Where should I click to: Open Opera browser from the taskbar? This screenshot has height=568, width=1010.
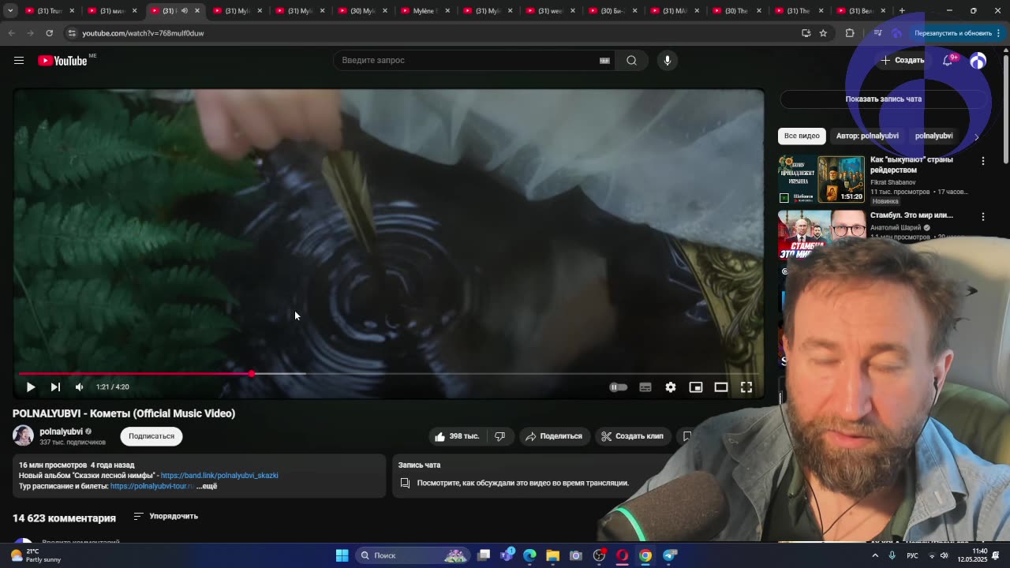622,555
